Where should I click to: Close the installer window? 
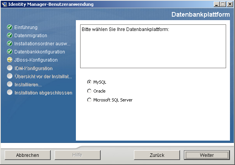point(230,4)
